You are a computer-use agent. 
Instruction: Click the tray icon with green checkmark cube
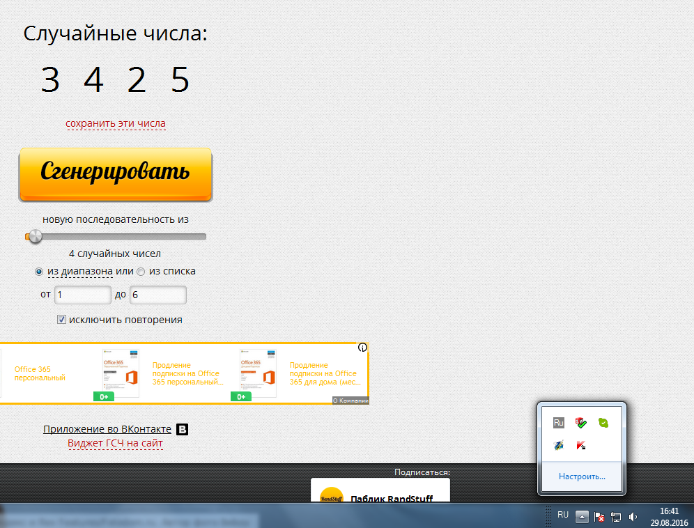[x=580, y=423]
